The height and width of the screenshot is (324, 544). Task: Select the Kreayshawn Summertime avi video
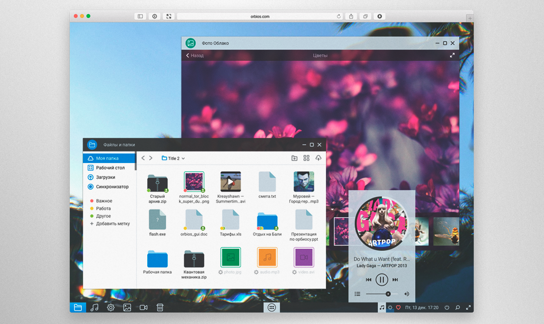[231, 187]
